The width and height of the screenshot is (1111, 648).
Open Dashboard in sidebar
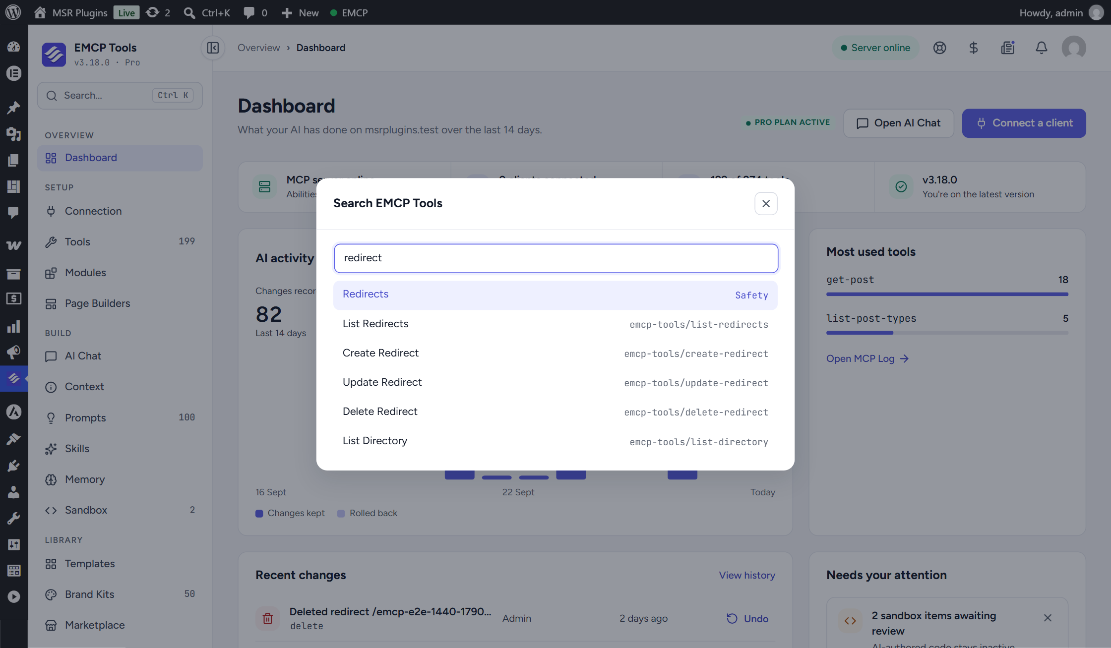(120, 158)
